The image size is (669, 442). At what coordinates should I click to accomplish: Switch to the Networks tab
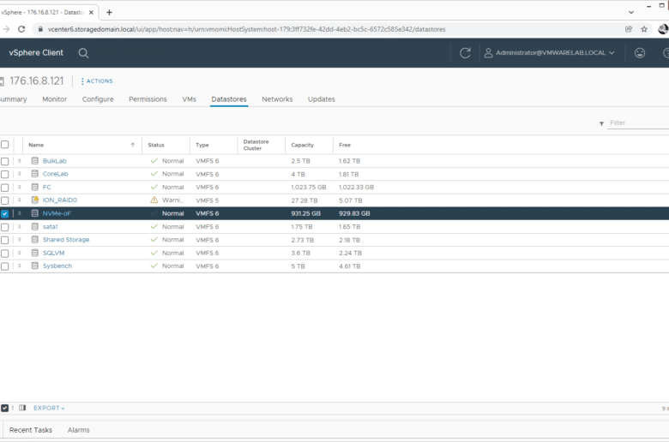coord(277,99)
